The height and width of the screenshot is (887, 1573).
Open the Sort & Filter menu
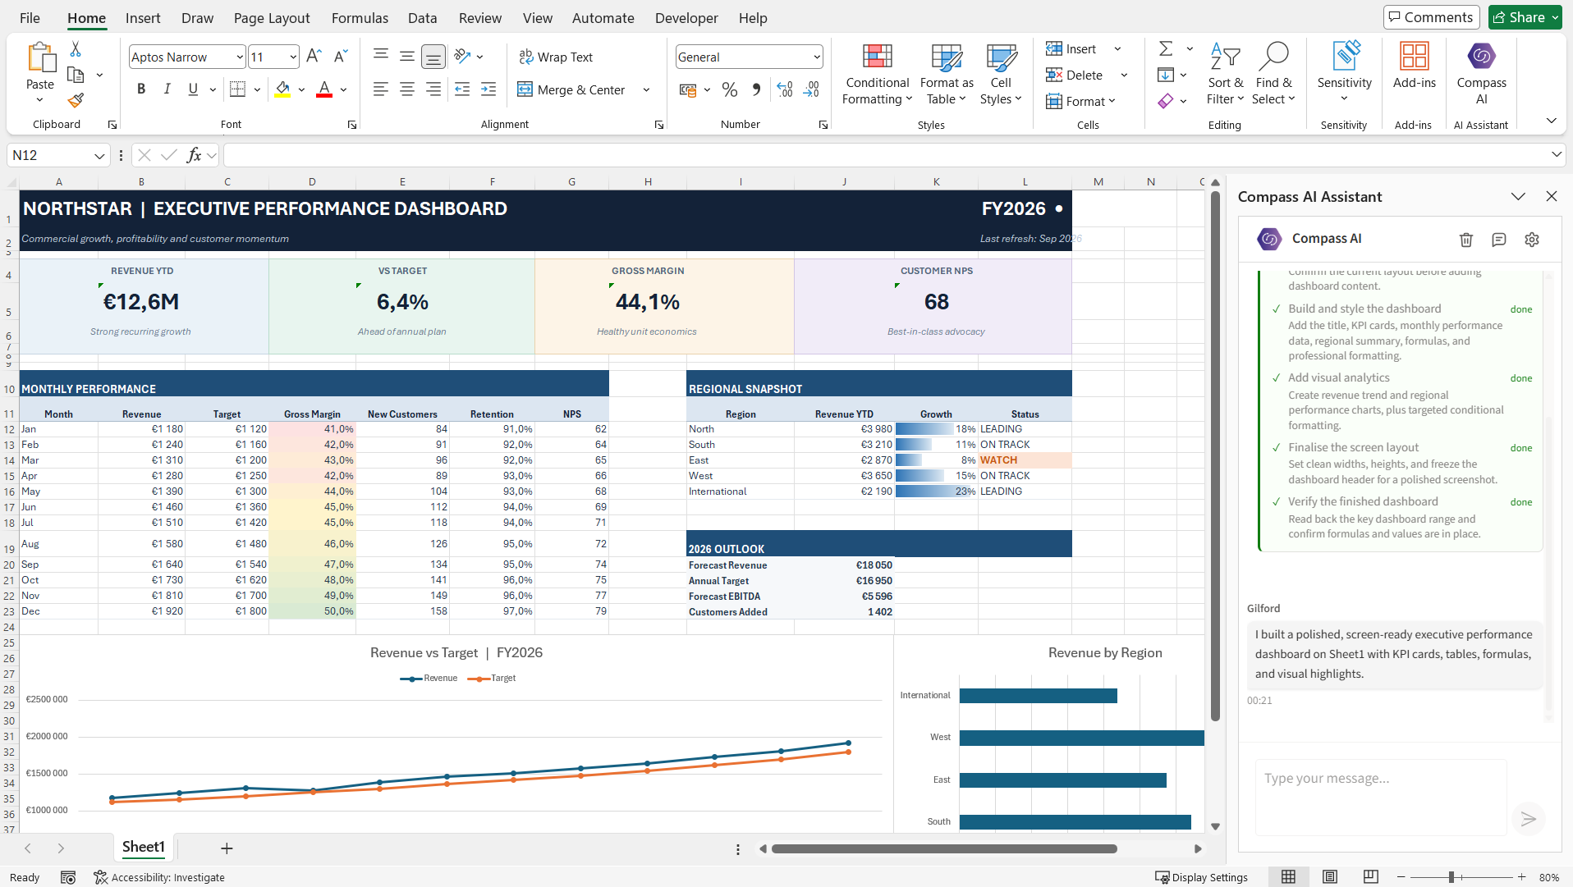click(x=1225, y=74)
